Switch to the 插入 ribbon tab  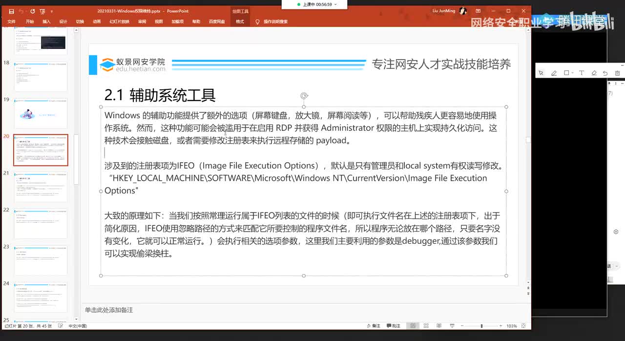pos(46,21)
